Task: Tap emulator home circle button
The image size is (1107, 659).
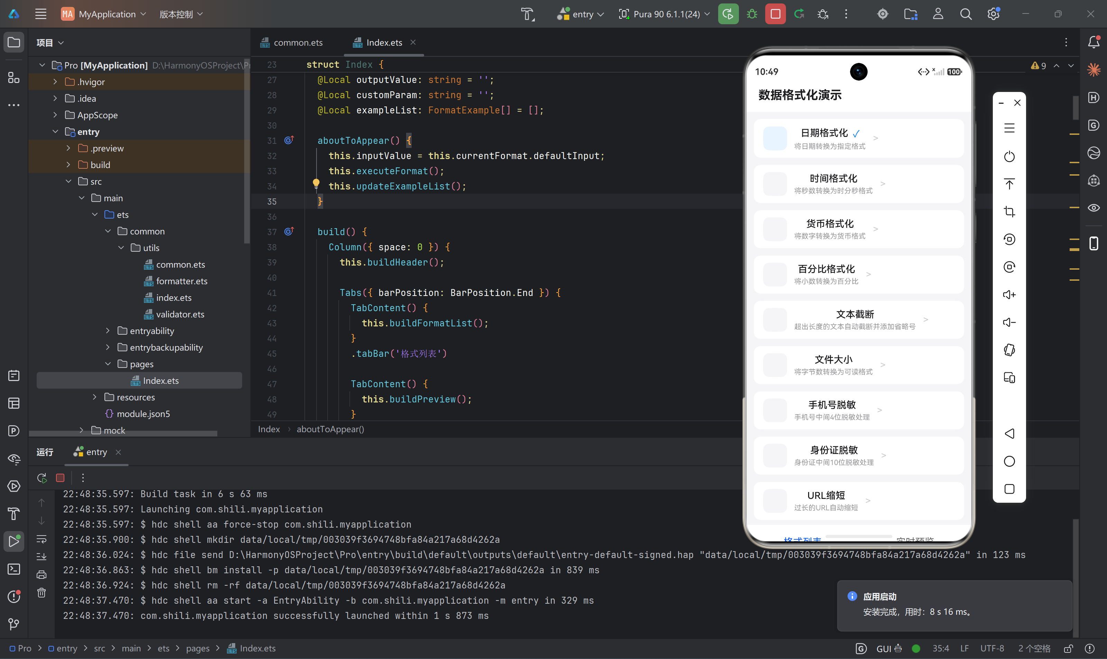Action: (1009, 461)
